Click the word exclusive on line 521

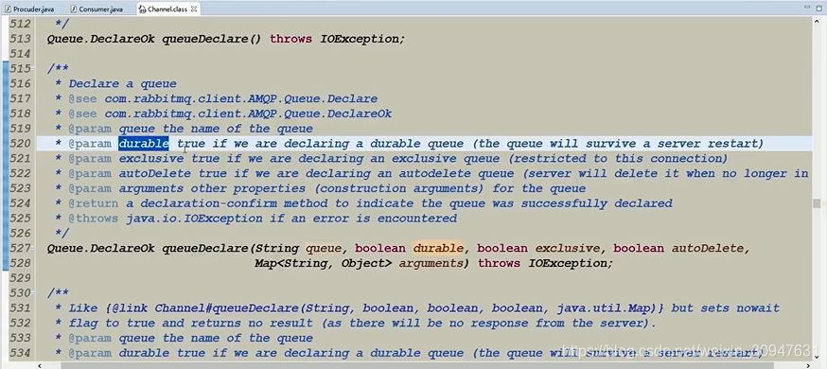point(150,159)
